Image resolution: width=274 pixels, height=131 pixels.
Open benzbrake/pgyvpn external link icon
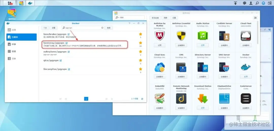[x=68, y=34]
